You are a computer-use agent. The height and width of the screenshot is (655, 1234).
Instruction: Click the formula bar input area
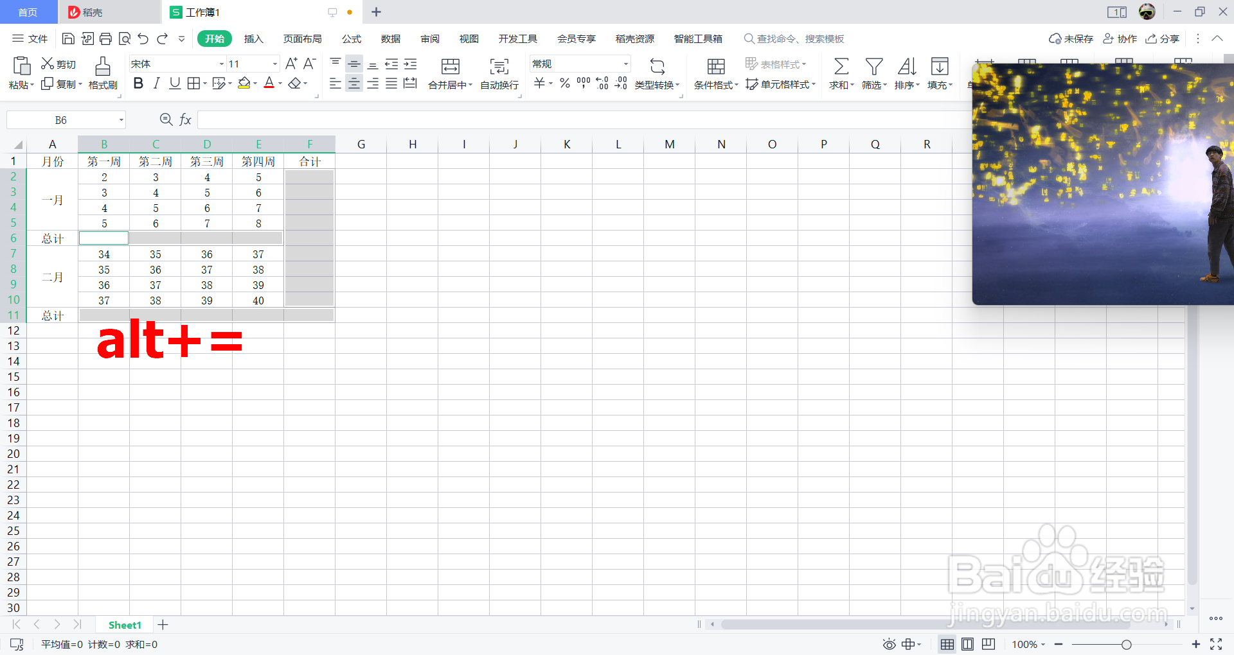pos(584,119)
